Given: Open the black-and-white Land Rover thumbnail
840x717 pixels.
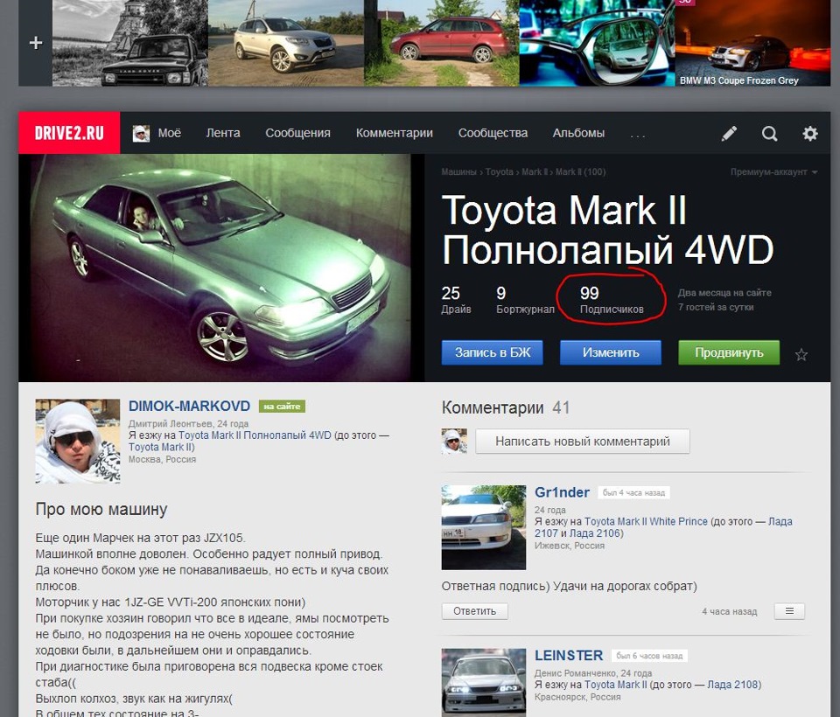Looking at the screenshot, I should coord(129,43).
